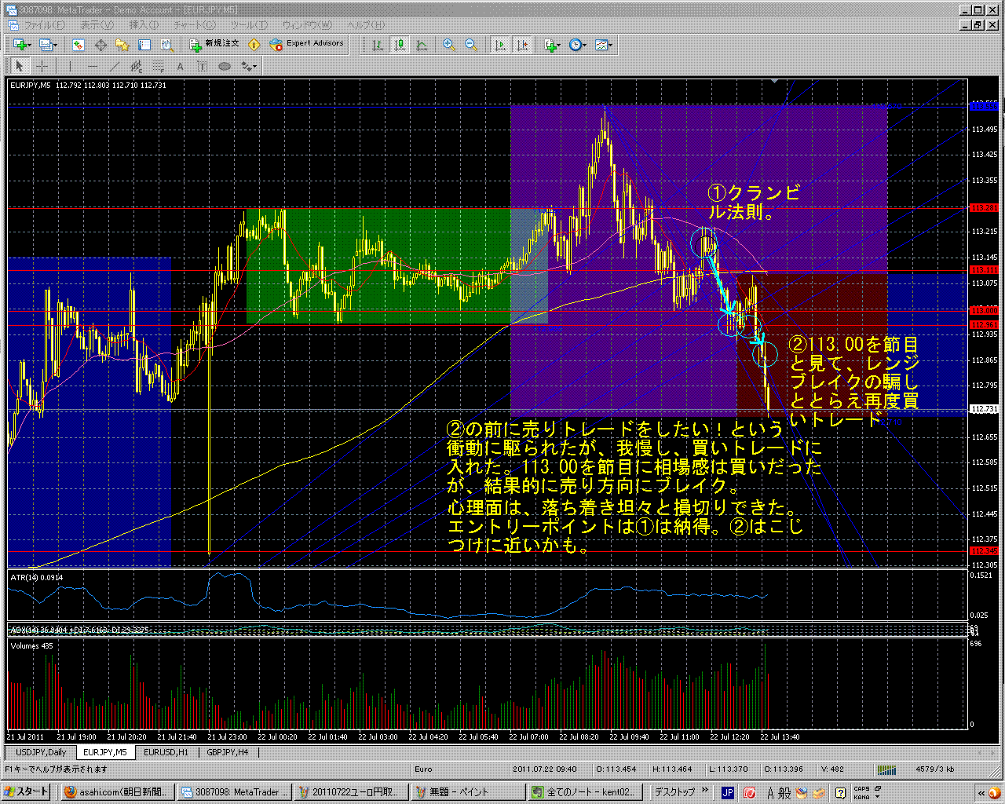
Task: Open the periodicity clock dropdown
Action: point(578,45)
